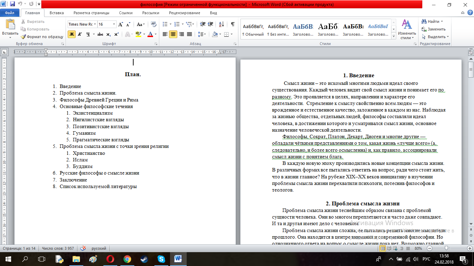Apply strikethrough formatting to text

(x=100, y=34)
